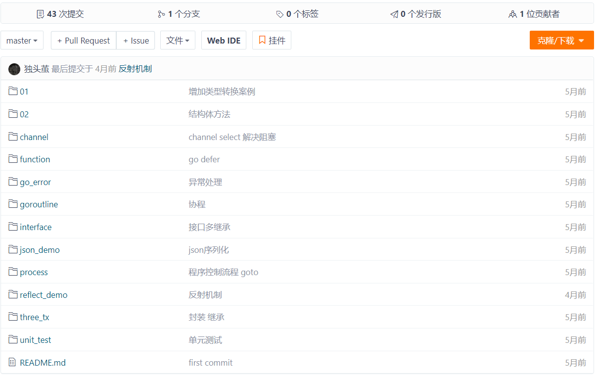Click the file icon next to README.md
The image size is (598, 380).
[12, 362]
